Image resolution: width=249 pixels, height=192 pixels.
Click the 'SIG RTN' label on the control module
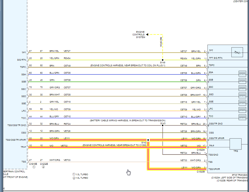[21, 60]
